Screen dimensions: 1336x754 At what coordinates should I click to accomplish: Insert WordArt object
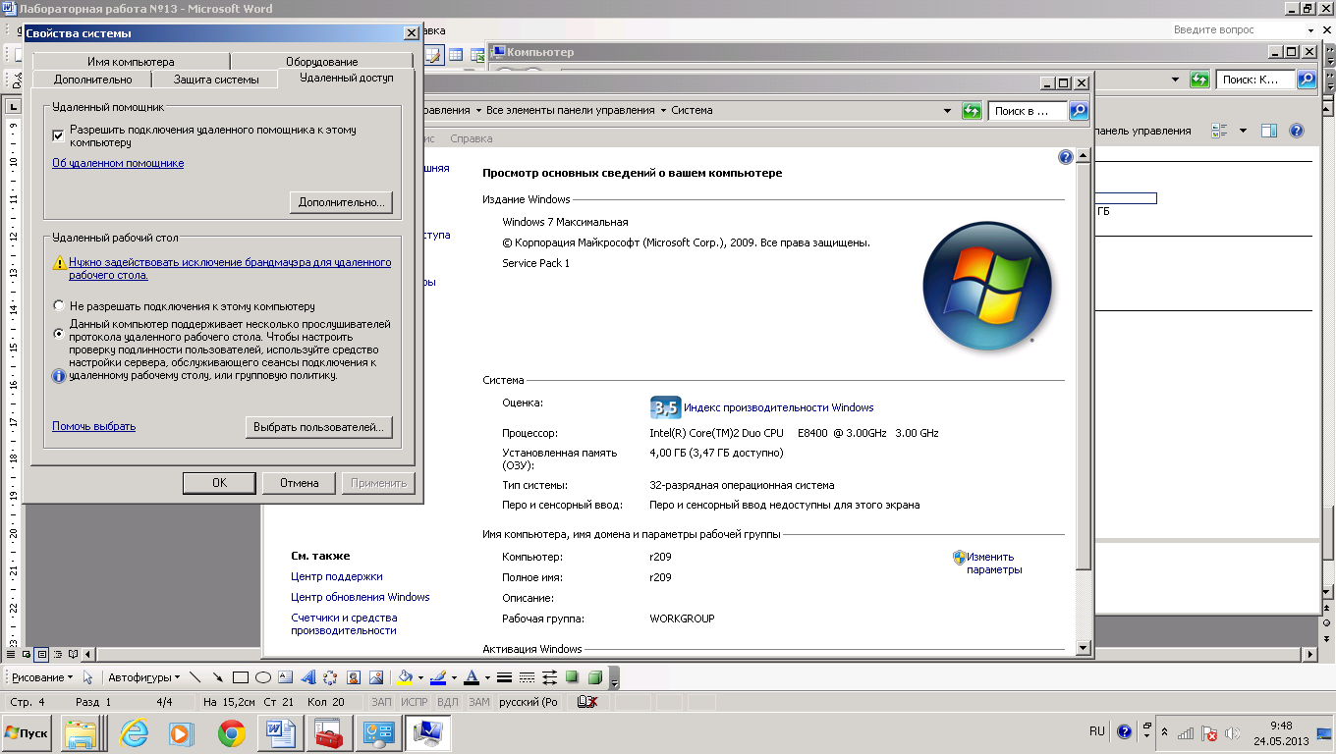point(307,677)
